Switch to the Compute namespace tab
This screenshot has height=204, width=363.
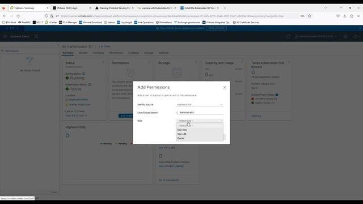tap(134, 53)
